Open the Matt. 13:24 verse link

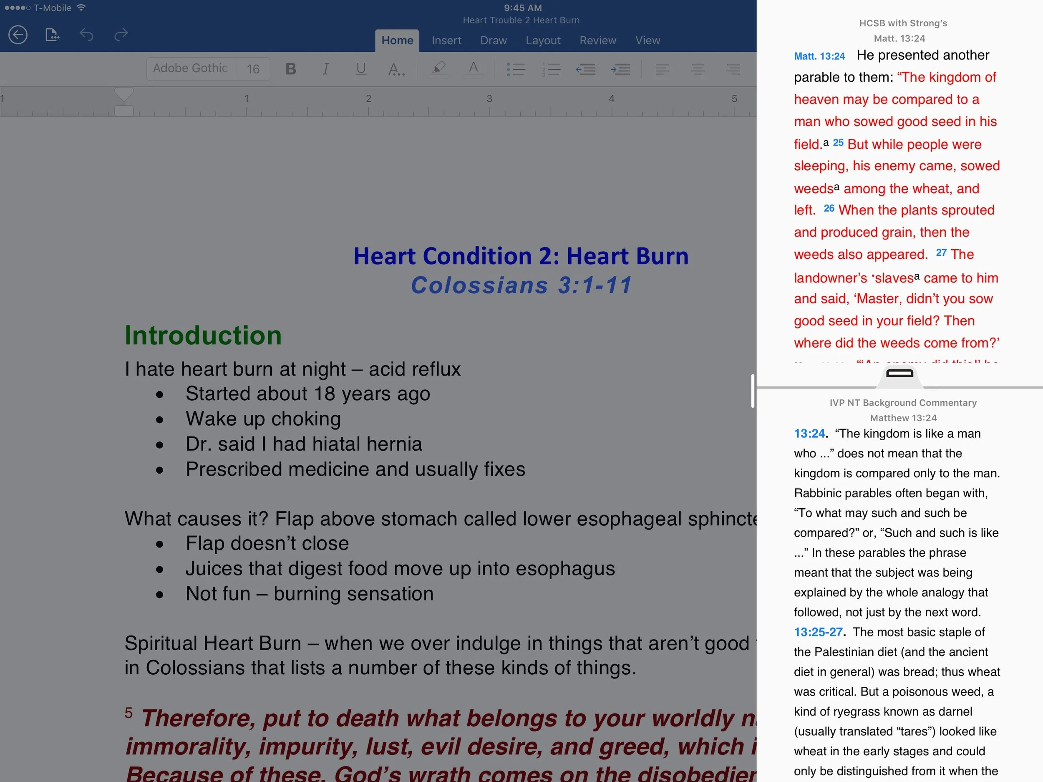point(819,56)
